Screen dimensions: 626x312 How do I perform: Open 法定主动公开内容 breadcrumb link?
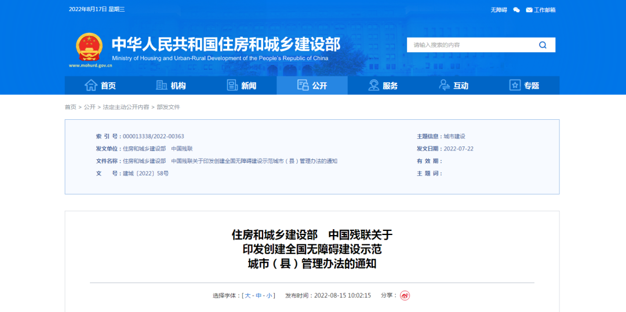coord(126,107)
